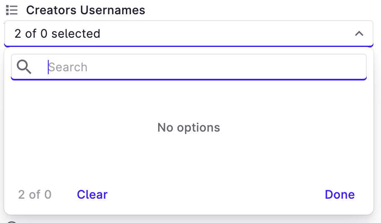This screenshot has width=381, height=223.
Task: Click the up chevron arrow icon
Action: pos(359,34)
